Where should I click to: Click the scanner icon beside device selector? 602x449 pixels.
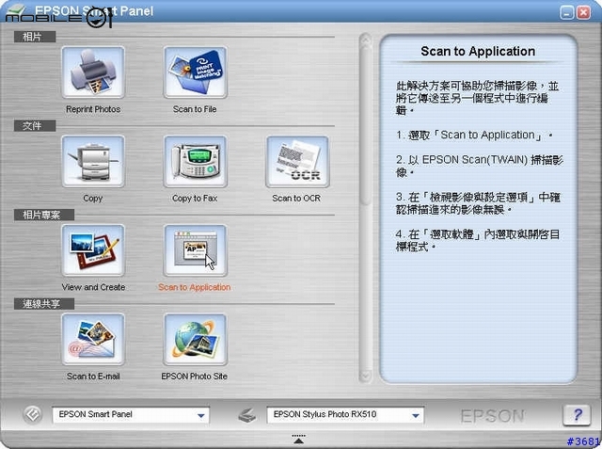(x=246, y=415)
